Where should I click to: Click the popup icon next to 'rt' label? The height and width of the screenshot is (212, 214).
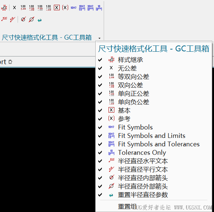pyautogui.click(x=10, y=62)
